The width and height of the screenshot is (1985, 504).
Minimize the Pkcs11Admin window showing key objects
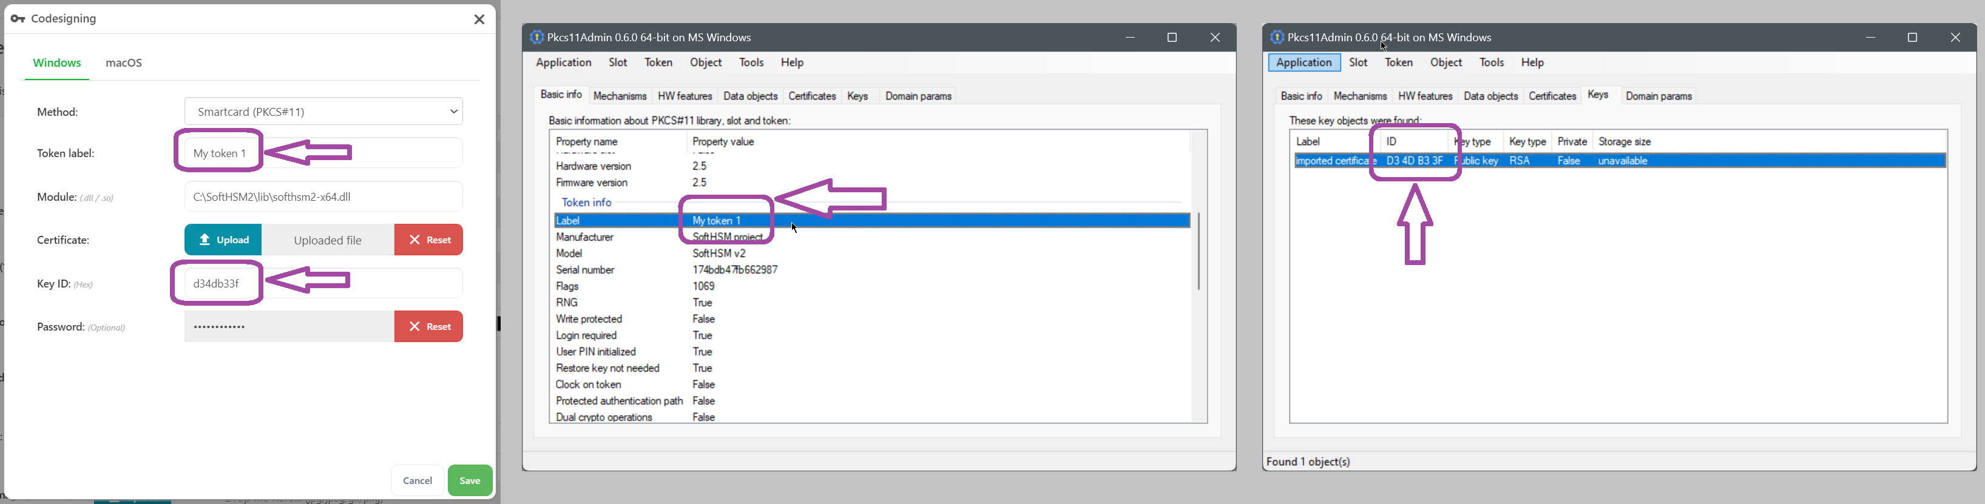coord(1870,38)
